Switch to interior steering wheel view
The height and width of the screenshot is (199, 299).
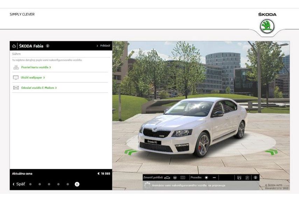point(175,178)
